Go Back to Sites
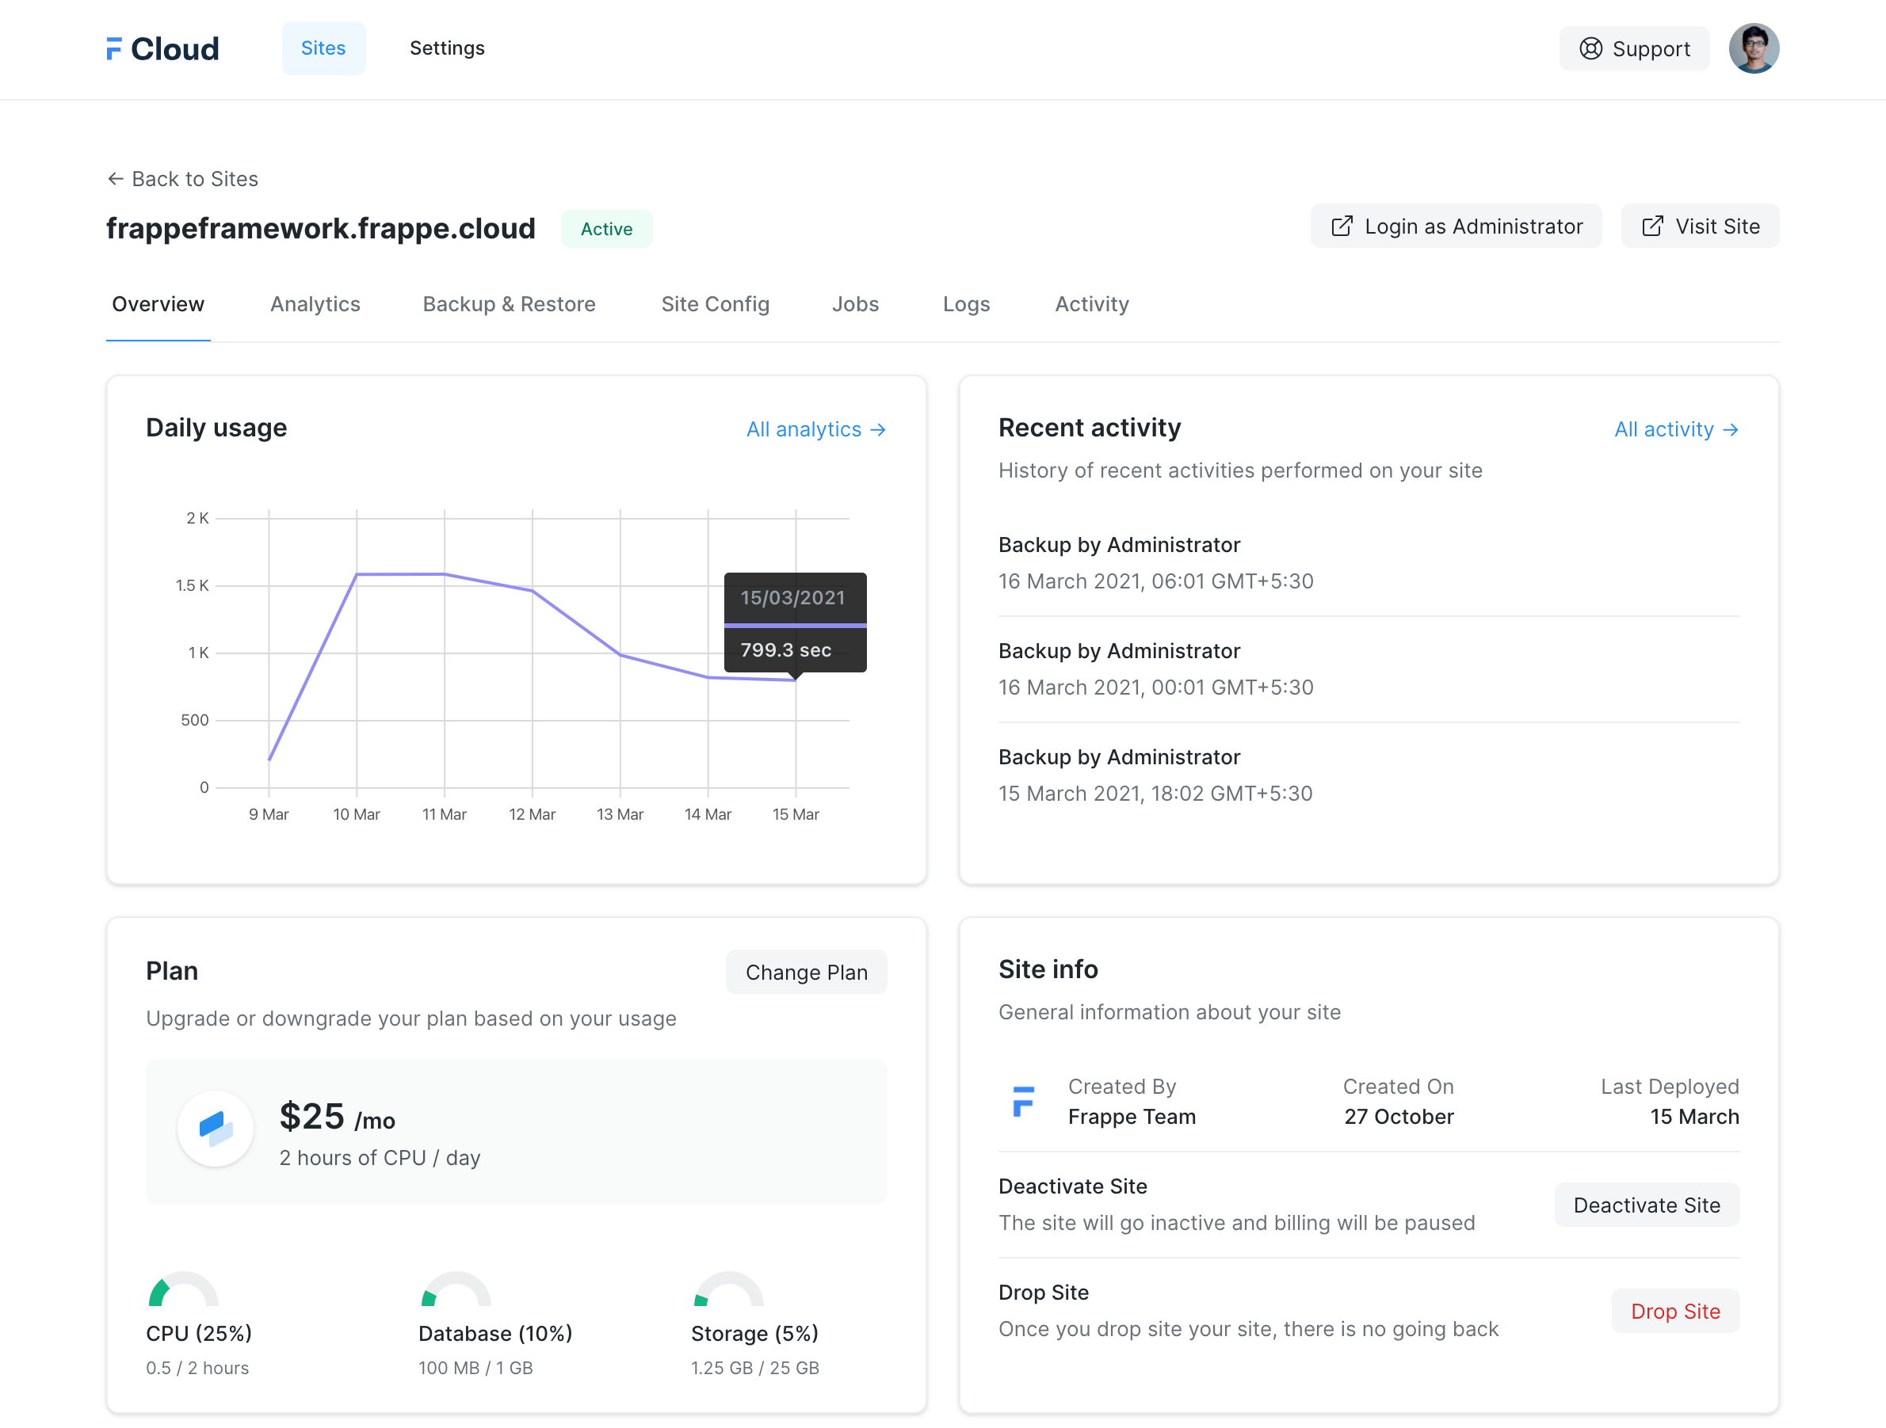Image resolution: width=1886 pixels, height=1428 pixels. [x=181, y=179]
